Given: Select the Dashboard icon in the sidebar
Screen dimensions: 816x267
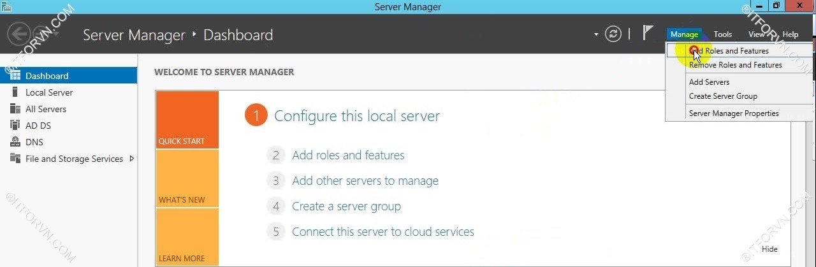Looking at the screenshot, I should [15, 76].
